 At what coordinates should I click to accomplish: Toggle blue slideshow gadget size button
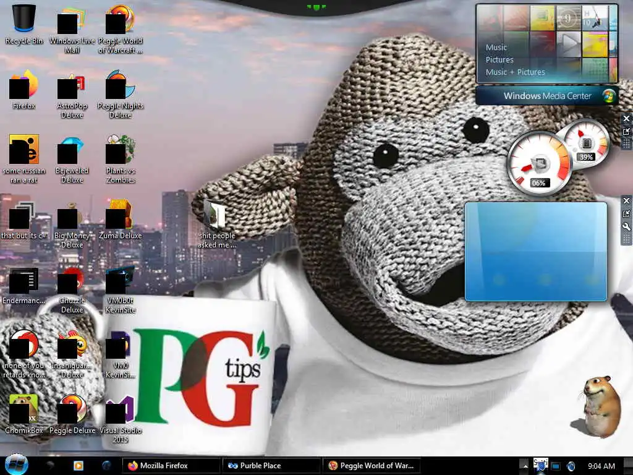[626, 213]
